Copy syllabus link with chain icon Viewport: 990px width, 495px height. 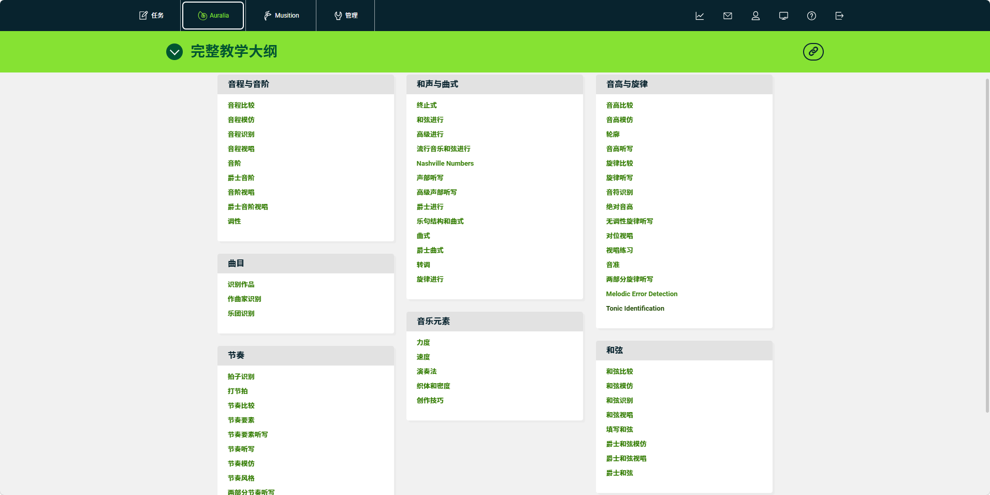point(813,52)
